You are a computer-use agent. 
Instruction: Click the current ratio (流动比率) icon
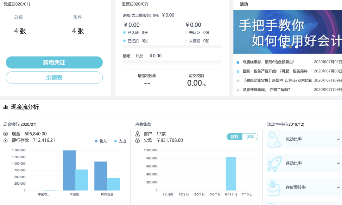tap(274, 139)
